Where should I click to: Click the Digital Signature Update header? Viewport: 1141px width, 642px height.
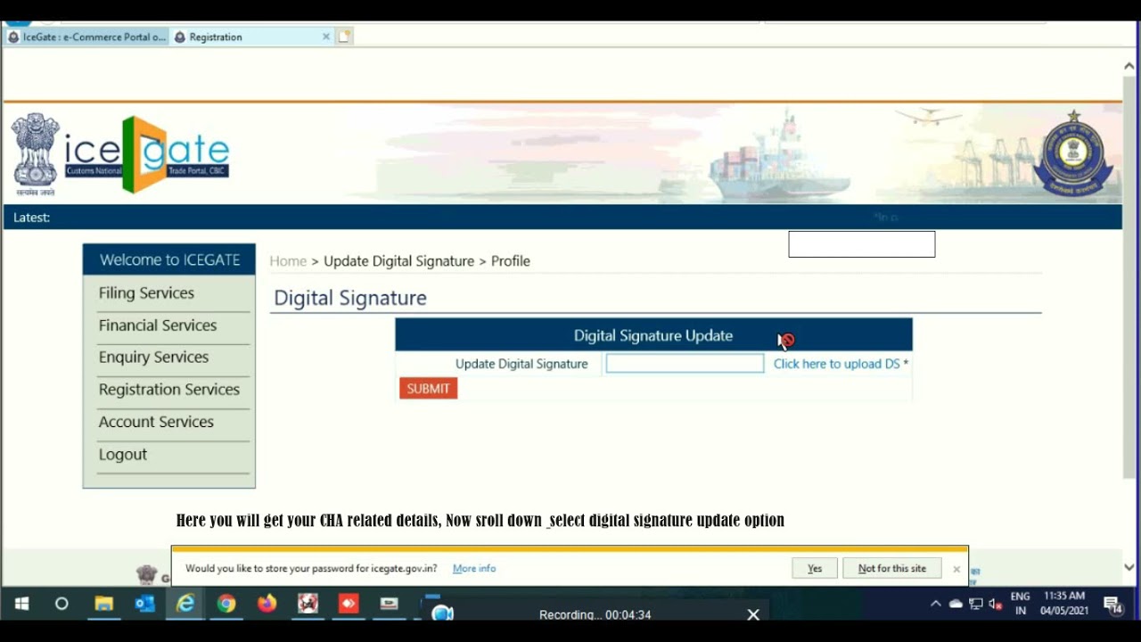(653, 335)
